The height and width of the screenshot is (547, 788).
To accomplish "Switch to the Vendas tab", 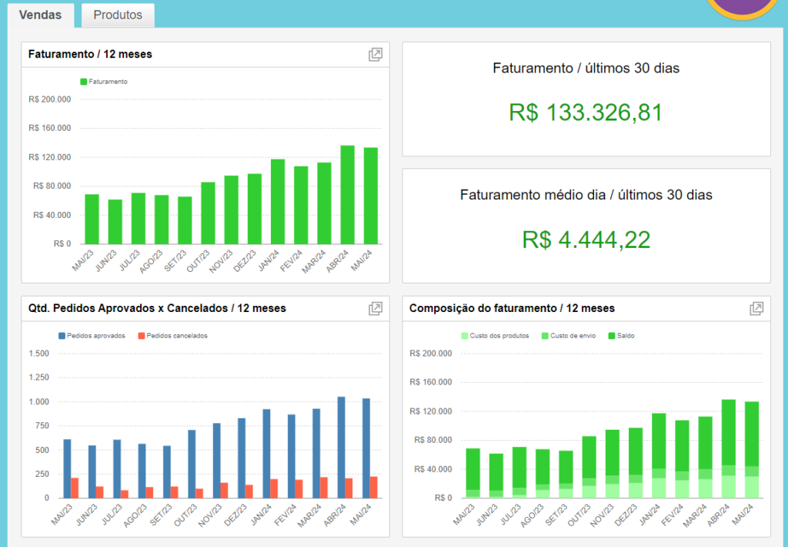I will (40, 15).
